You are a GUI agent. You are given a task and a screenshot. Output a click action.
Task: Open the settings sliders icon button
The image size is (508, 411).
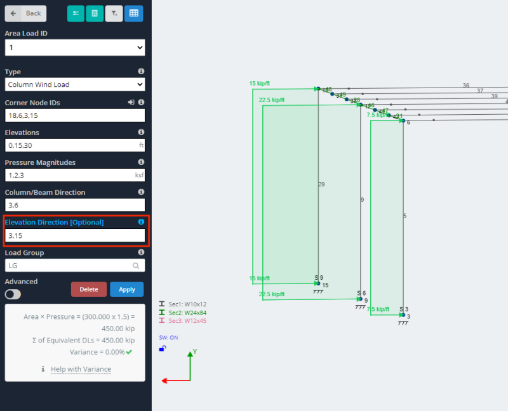point(76,13)
